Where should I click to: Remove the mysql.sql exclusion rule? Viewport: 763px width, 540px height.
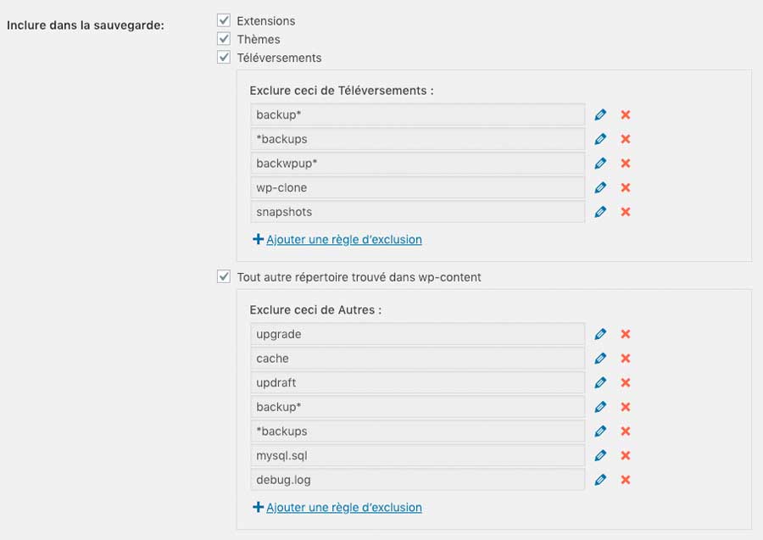[x=626, y=455]
